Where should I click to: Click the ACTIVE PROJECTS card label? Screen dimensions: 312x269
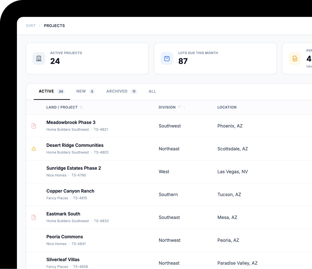pos(66,53)
